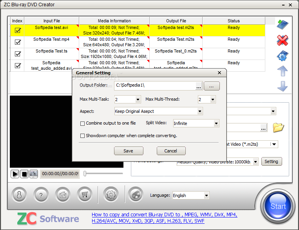The image size is (299, 230).
Task: Click Save in General Setting dialog
Action: 129,151
